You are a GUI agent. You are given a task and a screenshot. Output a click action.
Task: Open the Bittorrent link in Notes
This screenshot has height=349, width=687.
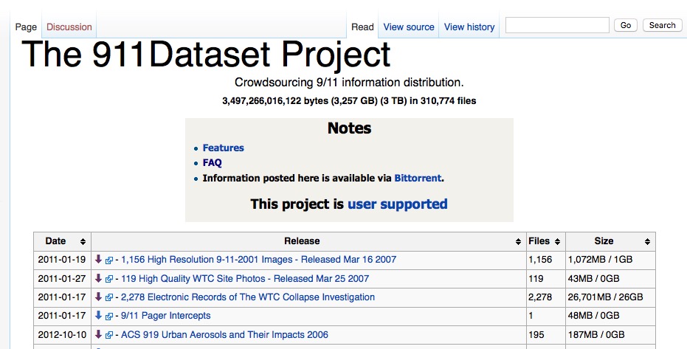click(x=418, y=178)
